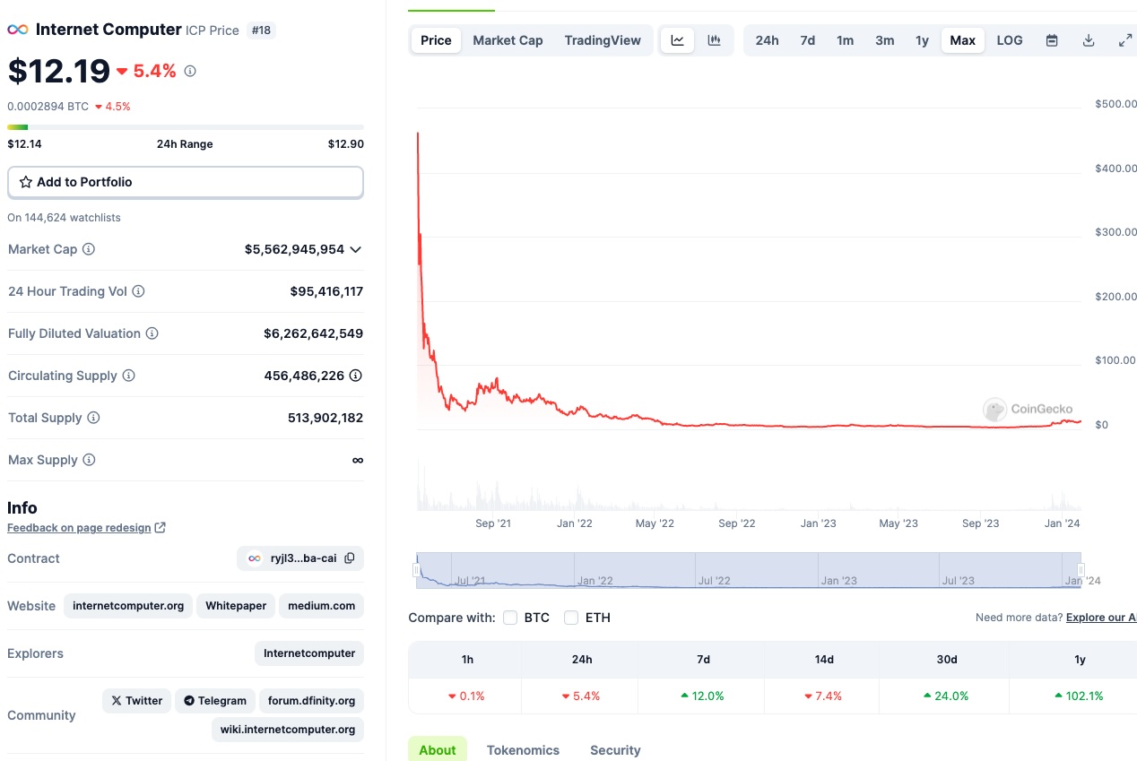Screen dimensions: 1137x761
Task: Download the chart data
Action: pyautogui.click(x=1089, y=40)
